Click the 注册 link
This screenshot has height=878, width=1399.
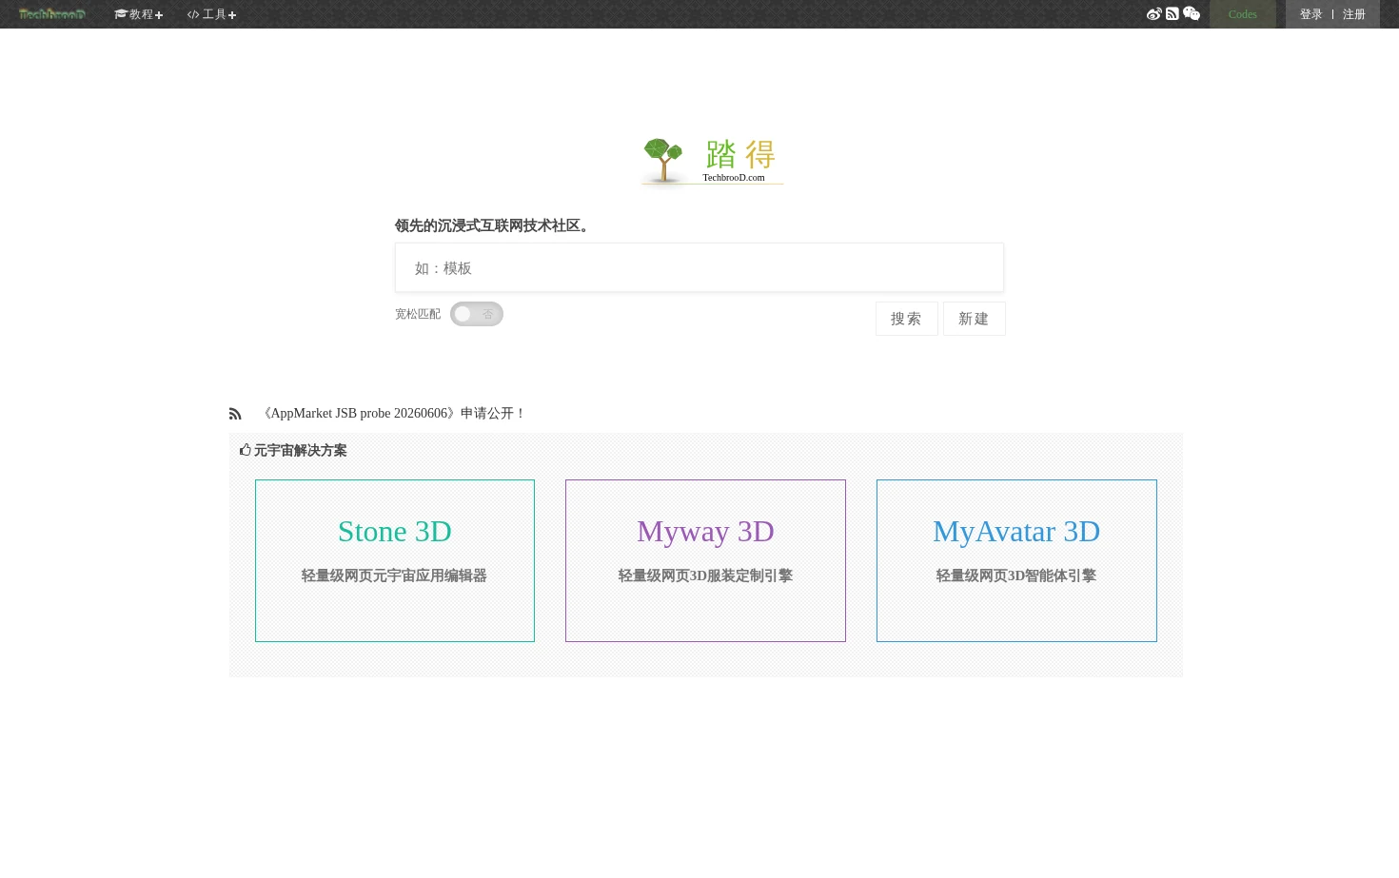(1354, 14)
